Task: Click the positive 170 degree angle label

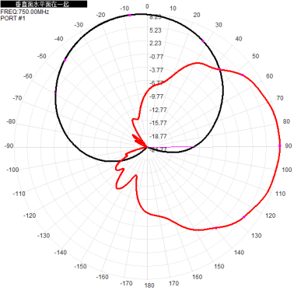Action: 173,283
